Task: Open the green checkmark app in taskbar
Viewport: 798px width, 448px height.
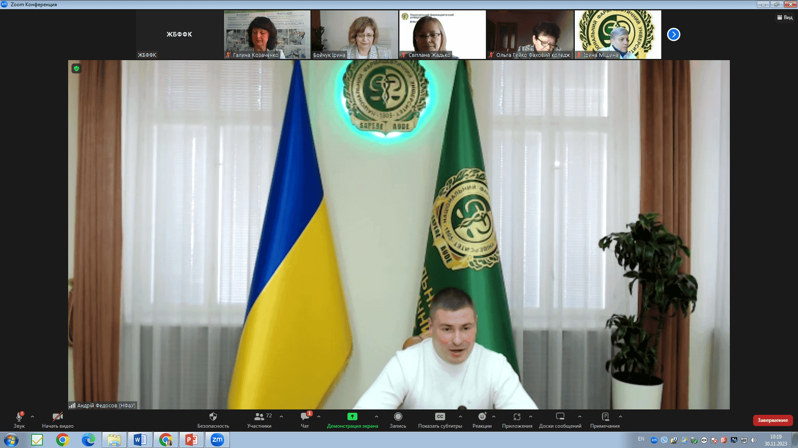Action: click(37, 440)
